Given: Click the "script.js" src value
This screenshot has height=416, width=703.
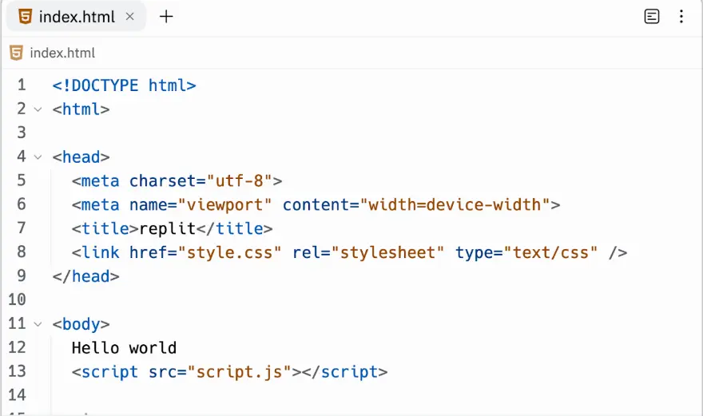Looking at the screenshot, I should [x=240, y=372].
